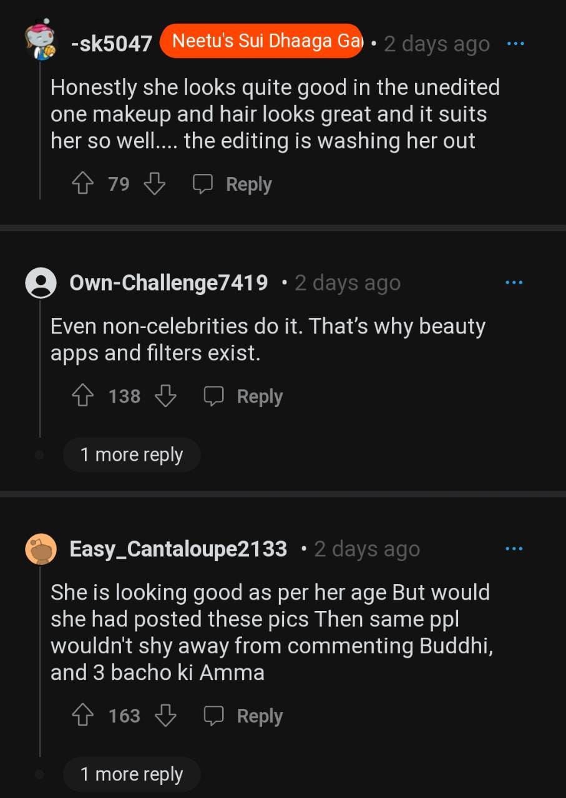Expand 1 more reply under Own-Challenge7419

tap(131, 455)
